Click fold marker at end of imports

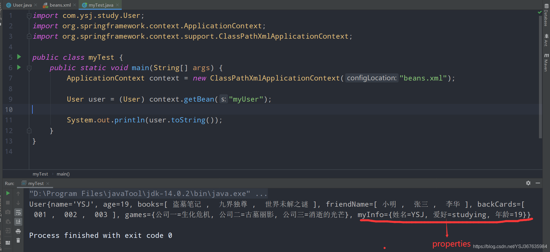tap(29, 36)
